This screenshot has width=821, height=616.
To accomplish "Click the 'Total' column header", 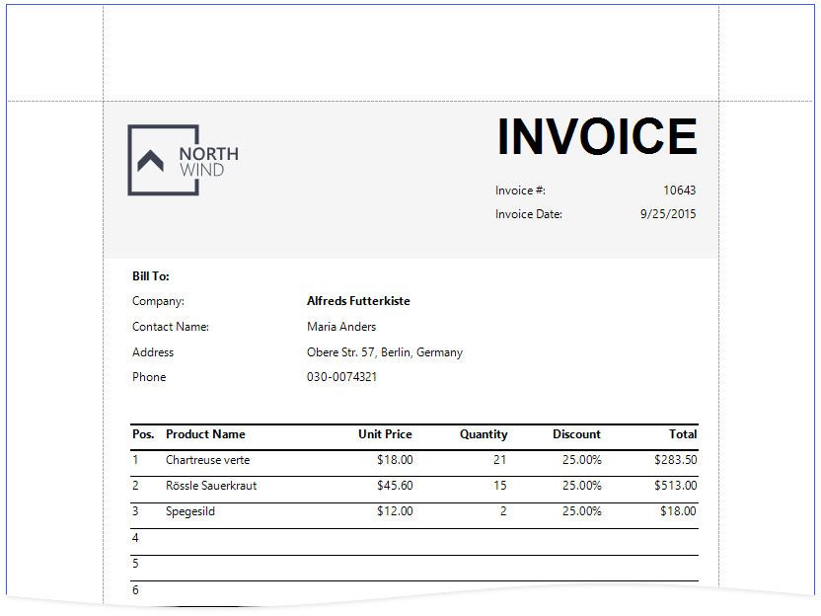I will [683, 434].
